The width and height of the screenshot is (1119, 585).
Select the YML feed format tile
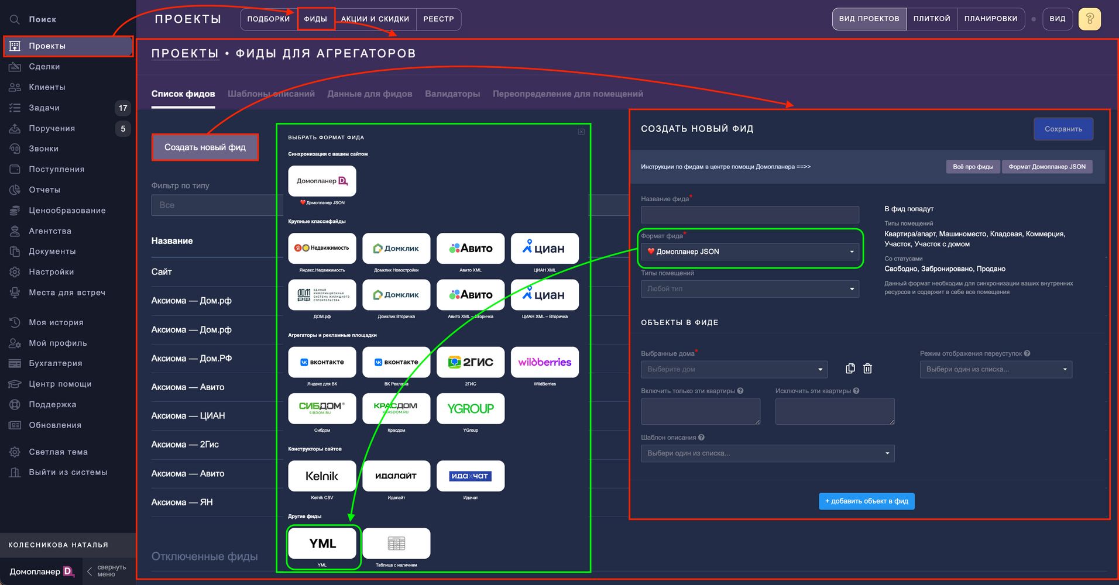pos(322,543)
